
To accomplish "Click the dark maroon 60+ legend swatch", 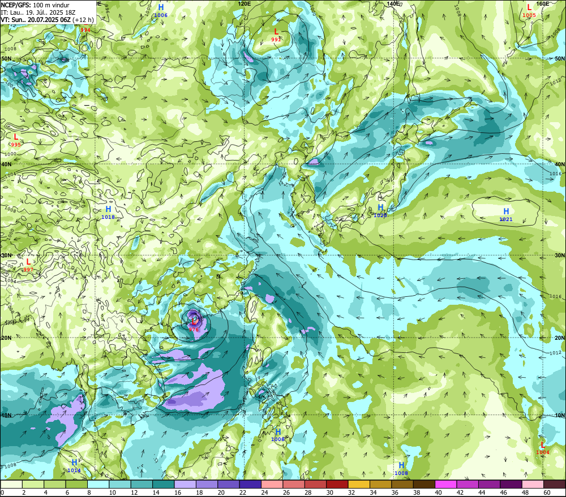I will (555, 484).
